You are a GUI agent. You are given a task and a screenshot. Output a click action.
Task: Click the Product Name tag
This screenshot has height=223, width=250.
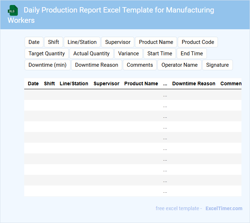coord(156,42)
